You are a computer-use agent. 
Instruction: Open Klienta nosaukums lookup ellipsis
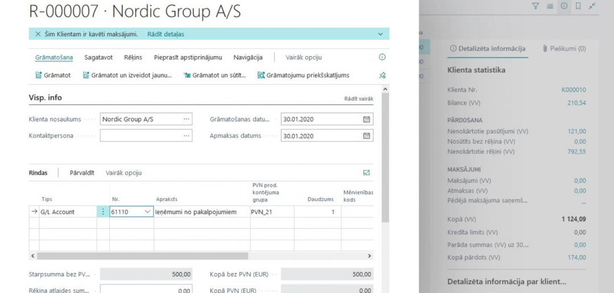[x=186, y=120]
